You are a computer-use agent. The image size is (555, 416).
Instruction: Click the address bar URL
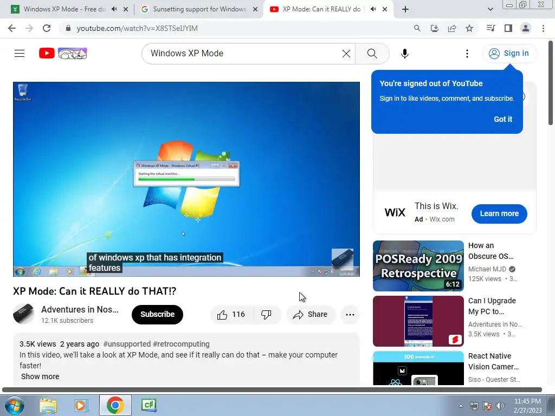[x=137, y=28]
